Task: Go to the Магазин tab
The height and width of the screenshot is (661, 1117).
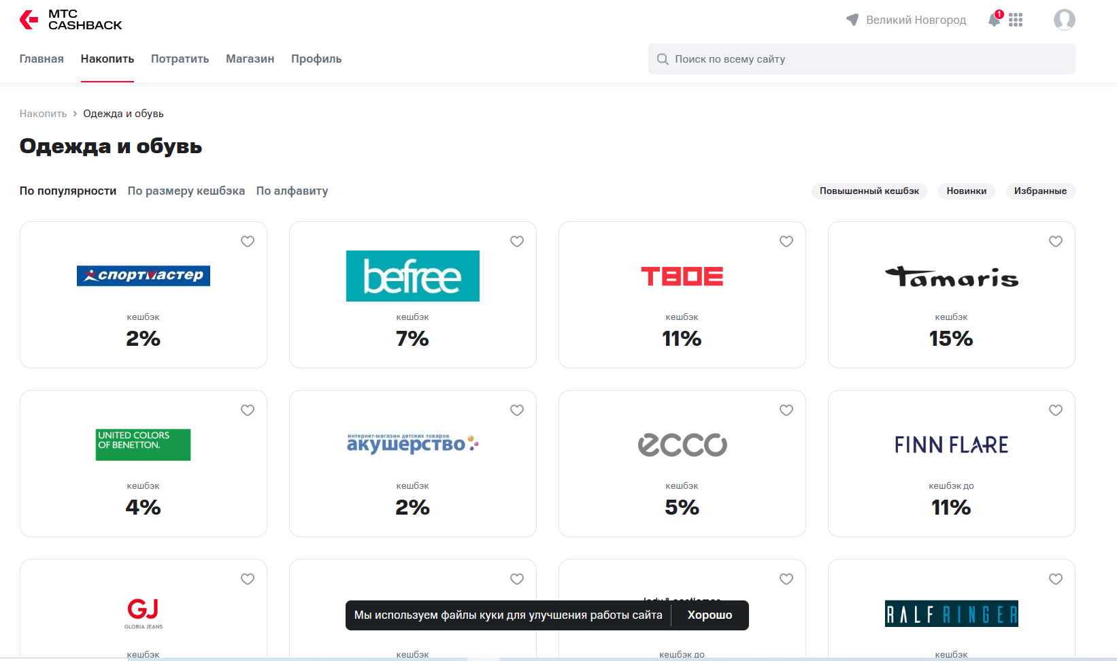Action: (250, 59)
